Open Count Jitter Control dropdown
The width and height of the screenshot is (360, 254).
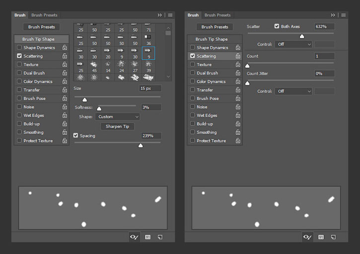293,91
